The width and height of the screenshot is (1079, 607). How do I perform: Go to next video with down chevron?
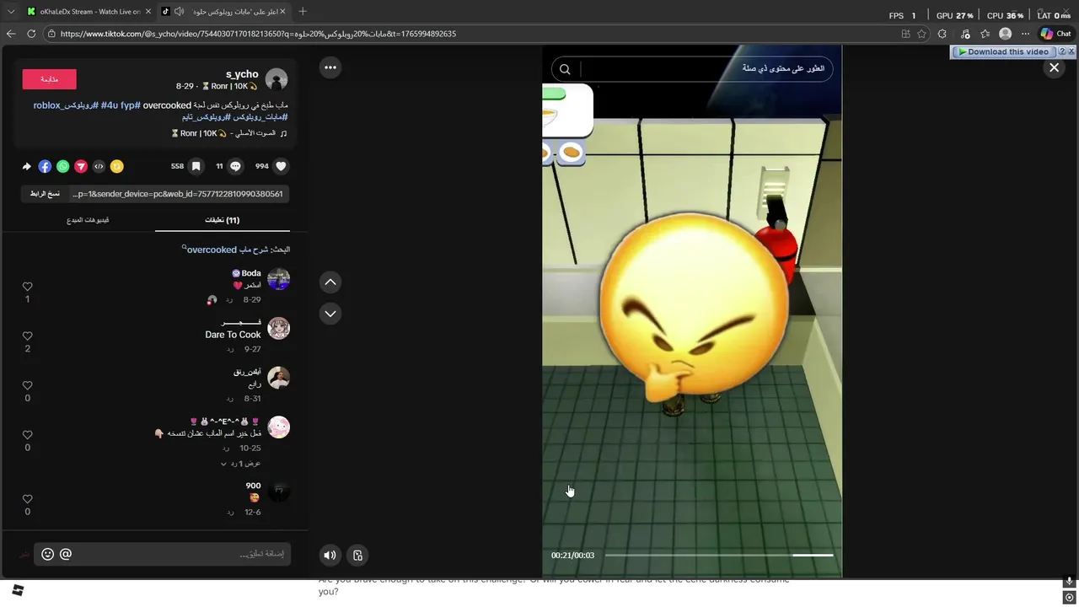(330, 314)
